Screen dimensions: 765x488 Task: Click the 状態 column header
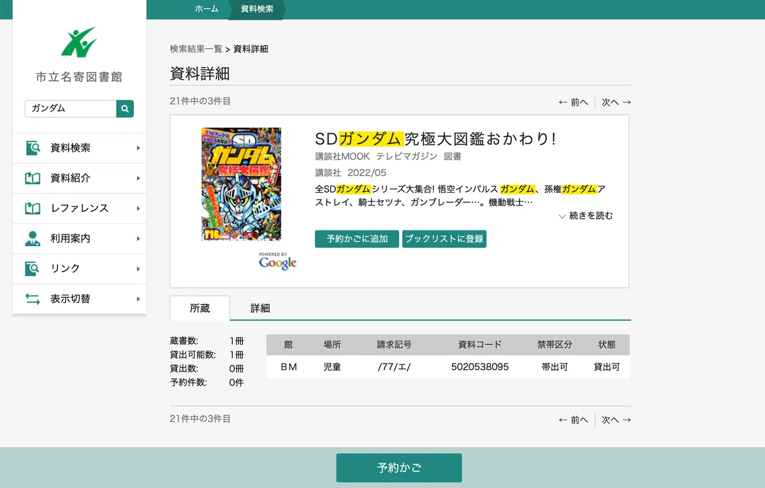(x=607, y=344)
